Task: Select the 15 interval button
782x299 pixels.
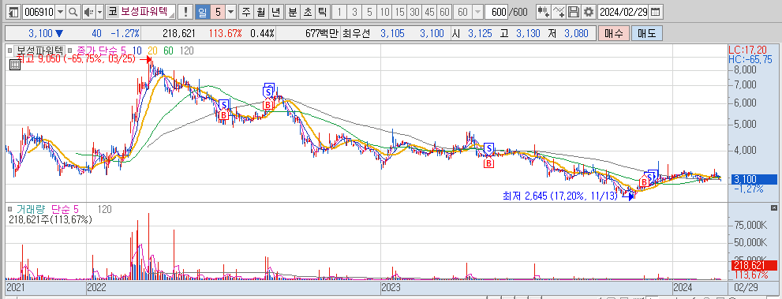Action: click(x=399, y=12)
